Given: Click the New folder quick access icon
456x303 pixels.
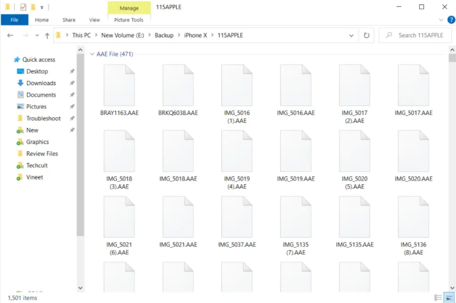Looking at the screenshot, I should 33,7.
